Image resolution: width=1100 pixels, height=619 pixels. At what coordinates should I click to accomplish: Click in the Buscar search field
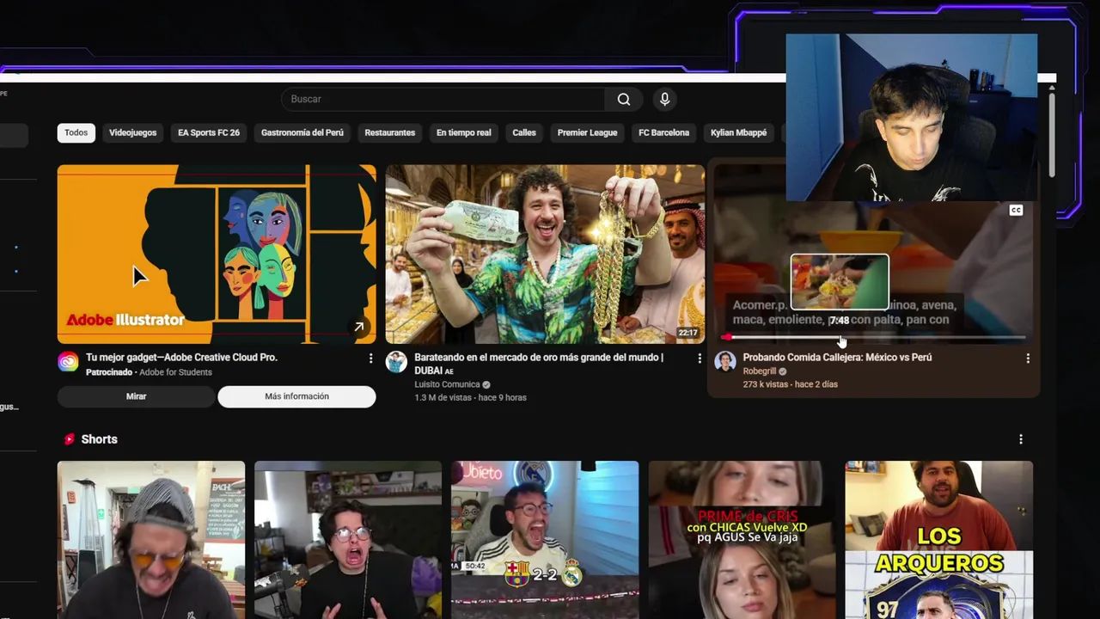pyautogui.click(x=443, y=99)
